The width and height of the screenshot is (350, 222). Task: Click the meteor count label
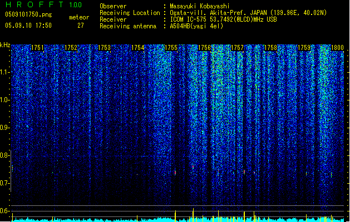pos(79,17)
